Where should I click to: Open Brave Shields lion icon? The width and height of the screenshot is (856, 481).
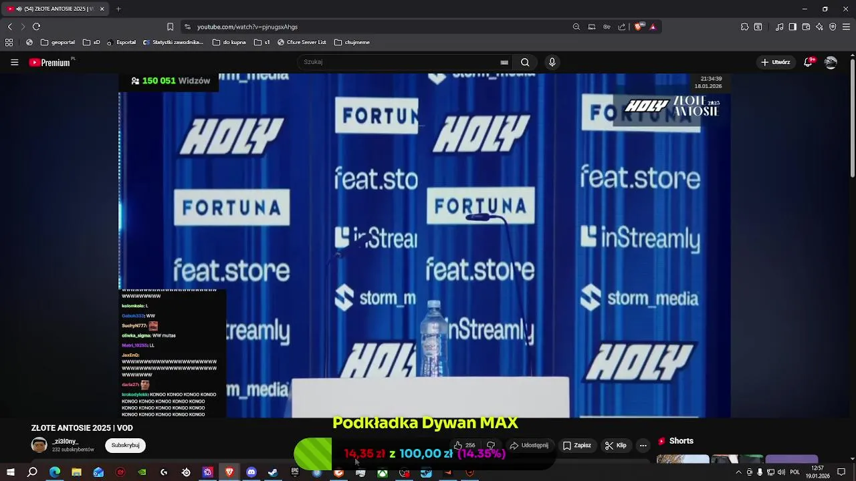[639, 27]
